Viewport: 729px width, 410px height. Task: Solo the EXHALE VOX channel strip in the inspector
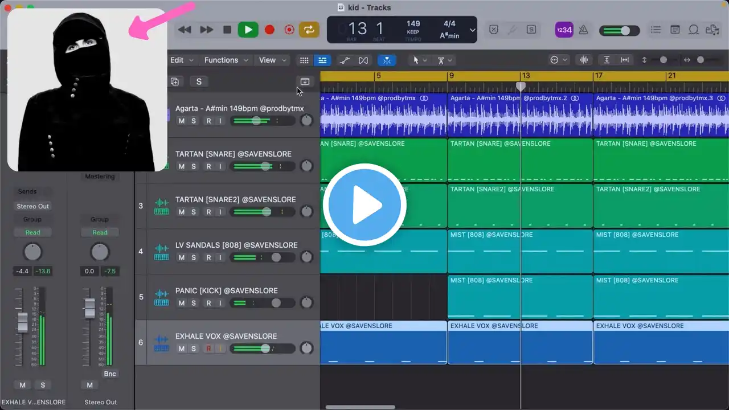pos(43,386)
